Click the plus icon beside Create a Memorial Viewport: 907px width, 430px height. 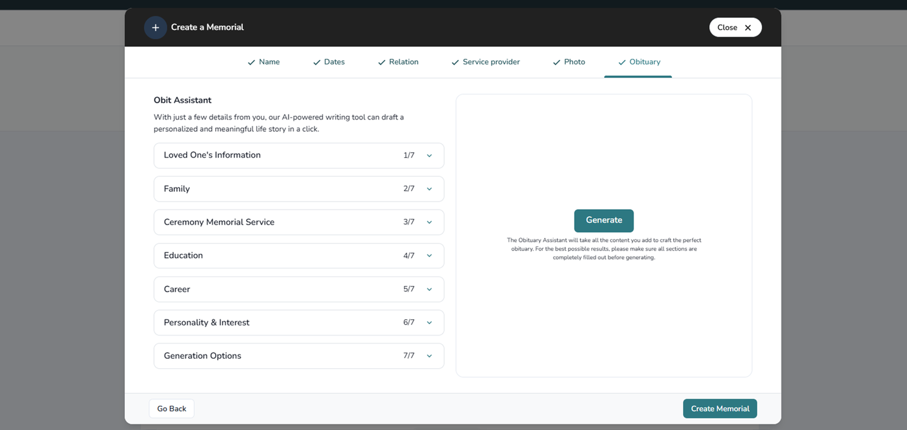(x=155, y=28)
